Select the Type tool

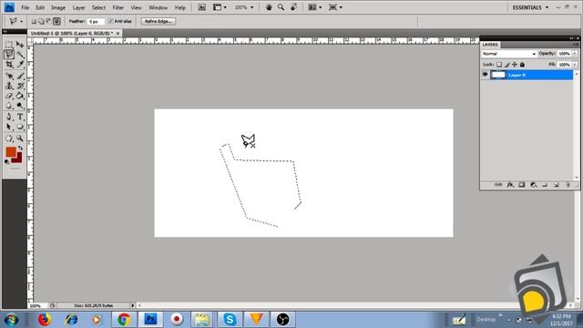click(20, 117)
